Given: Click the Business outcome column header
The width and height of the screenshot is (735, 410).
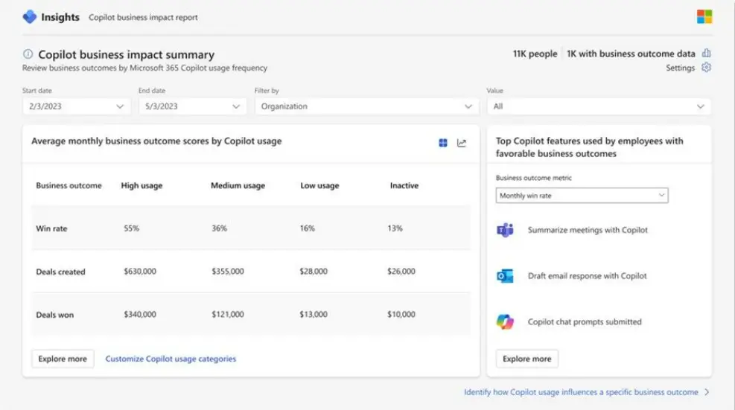Looking at the screenshot, I should tap(69, 185).
